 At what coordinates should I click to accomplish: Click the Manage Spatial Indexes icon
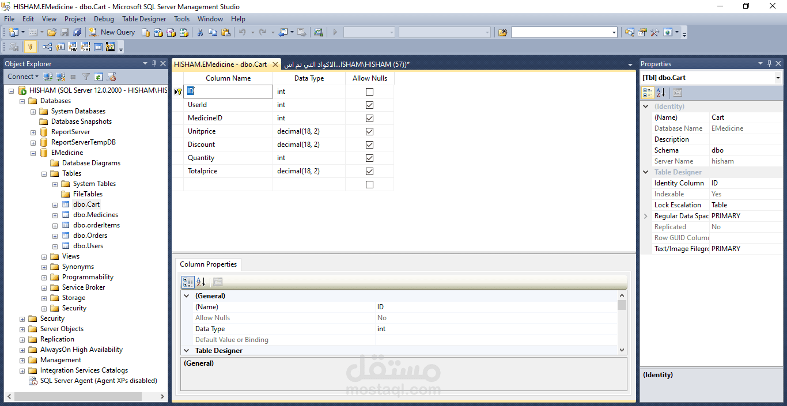coord(111,47)
